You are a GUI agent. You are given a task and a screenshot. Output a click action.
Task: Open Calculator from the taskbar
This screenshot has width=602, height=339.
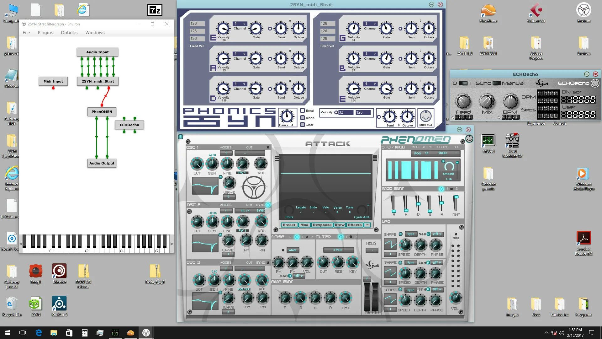pyautogui.click(x=84, y=333)
